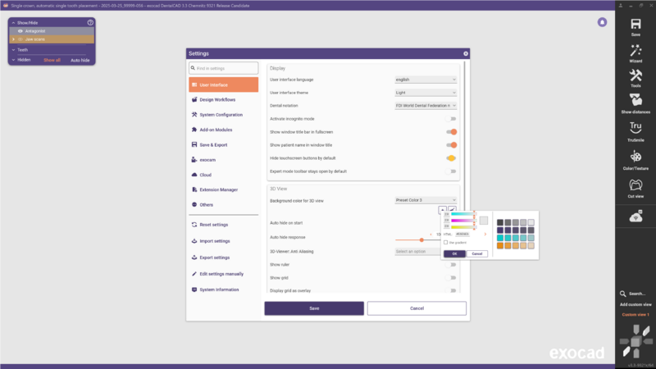Activate the Cut view tool
This screenshot has width=656, height=369.
coord(635,185)
